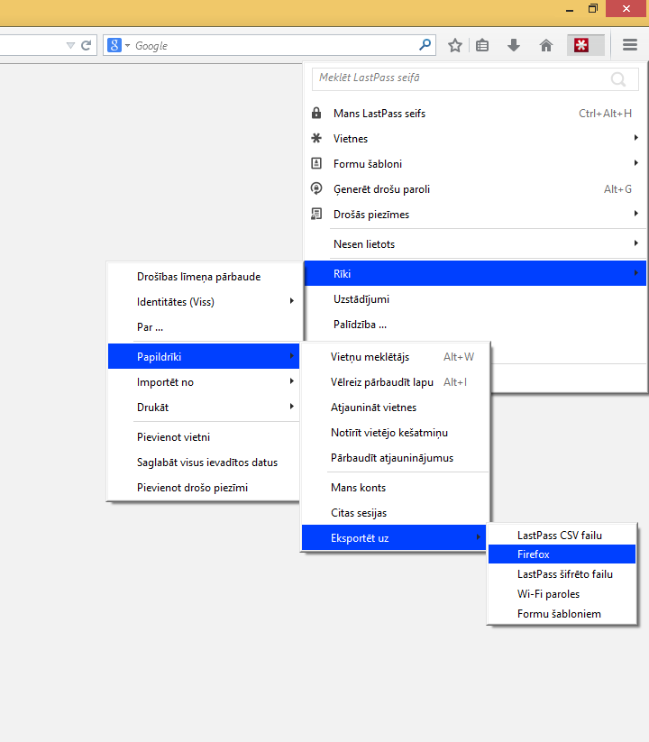
Task: Expand the Drošās piezīmes submenu arrow
Action: tap(636, 214)
